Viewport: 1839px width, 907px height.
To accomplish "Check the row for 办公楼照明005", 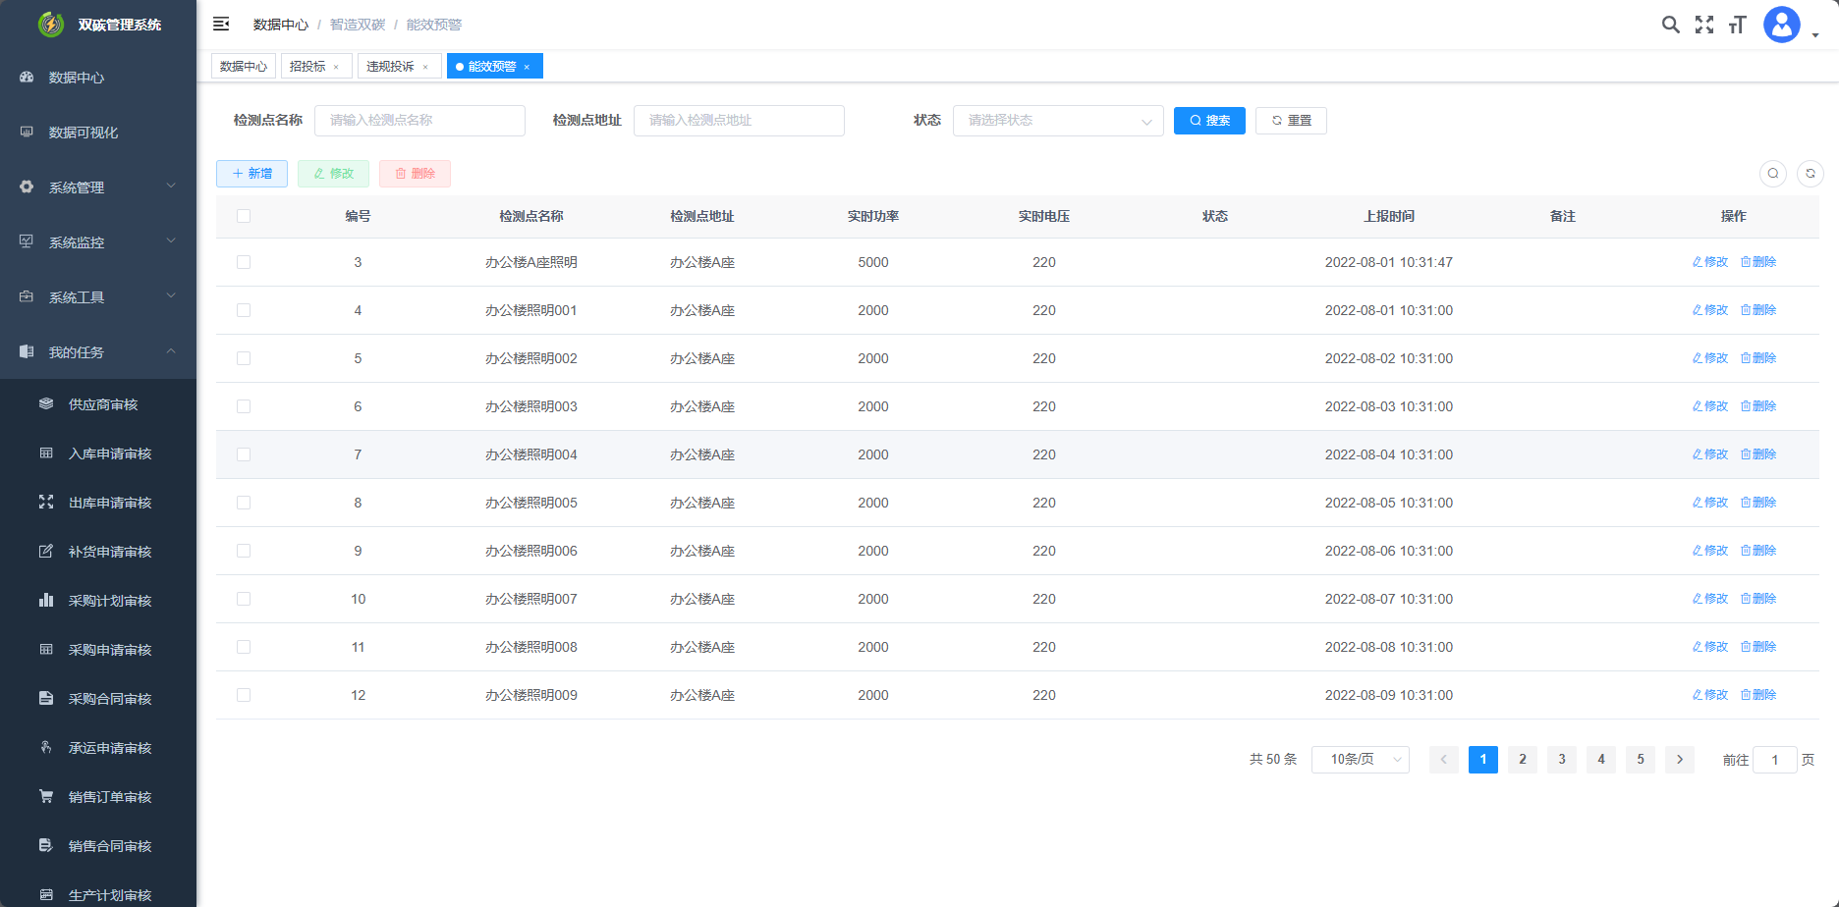I will click(x=244, y=503).
